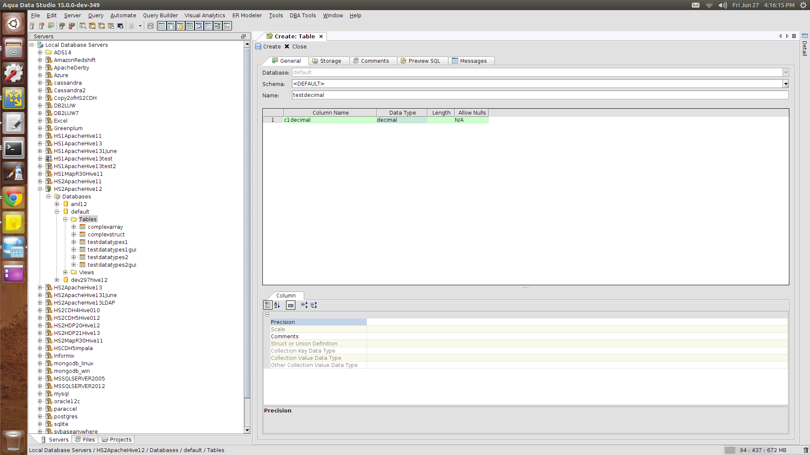Viewport: 810px width, 455px height.
Task: Collapse the HS2ApacheHive12 server node
Action: pyautogui.click(x=40, y=189)
